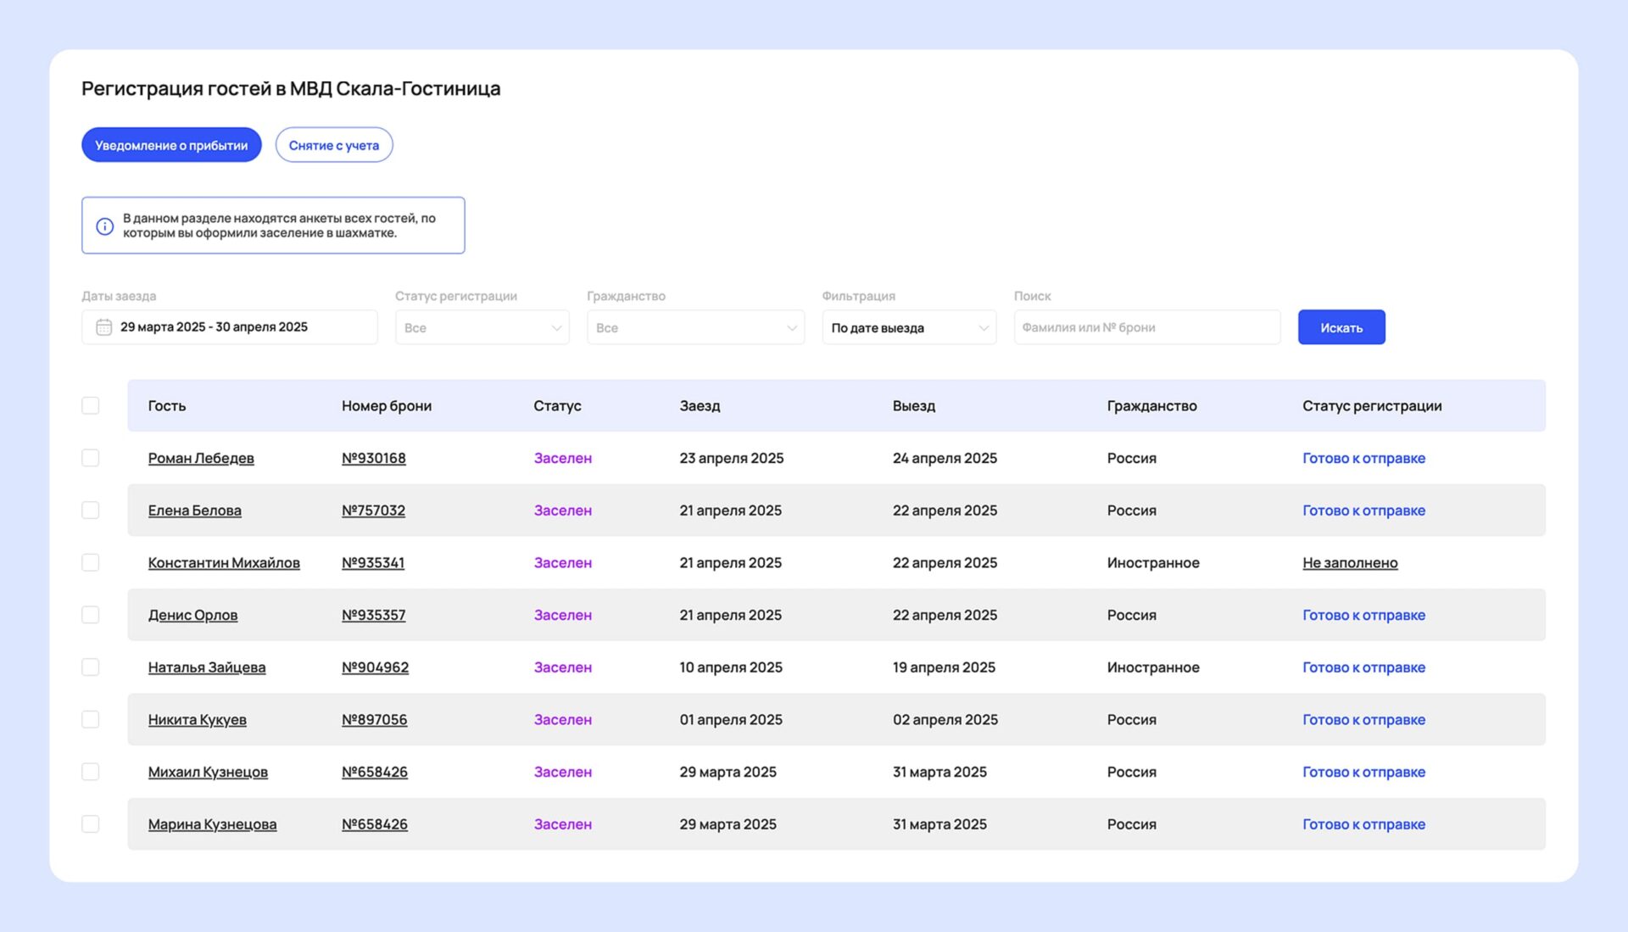This screenshot has height=932, width=1628.
Task: Click the calendar icon in date field
Action: (103, 327)
